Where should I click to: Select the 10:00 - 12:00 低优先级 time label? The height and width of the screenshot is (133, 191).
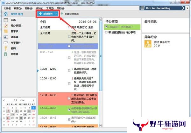pyautogui.click(x=48, y=69)
